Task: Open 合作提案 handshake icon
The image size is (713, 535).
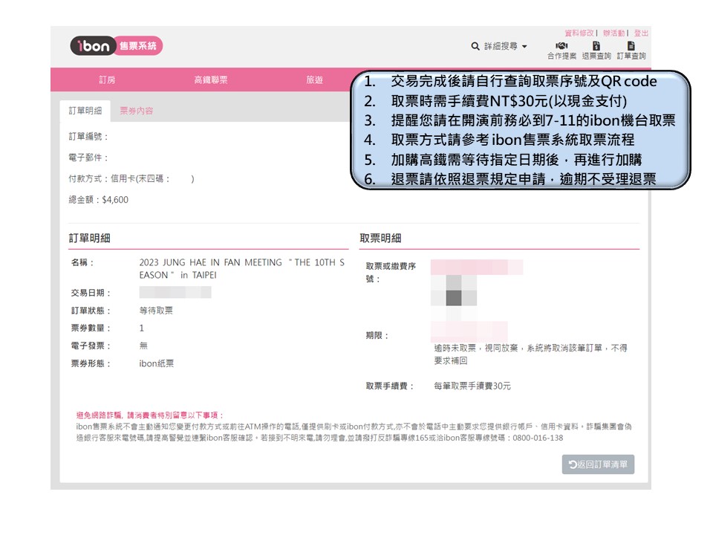Action: pos(561,47)
